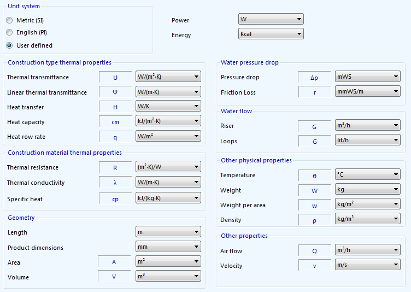Open the Product dimensions unit dropdown

tap(168, 247)
